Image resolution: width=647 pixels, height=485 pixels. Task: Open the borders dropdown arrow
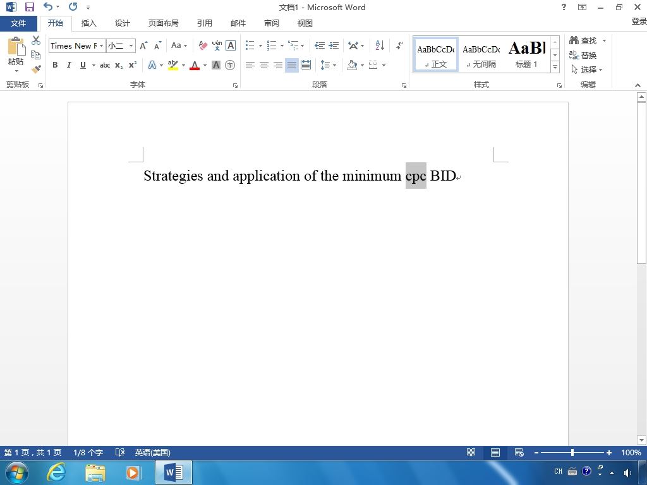pyautogui.click(x=384, y=65)
